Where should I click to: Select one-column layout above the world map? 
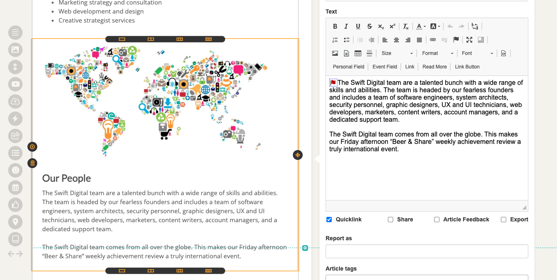click(122, 39)
